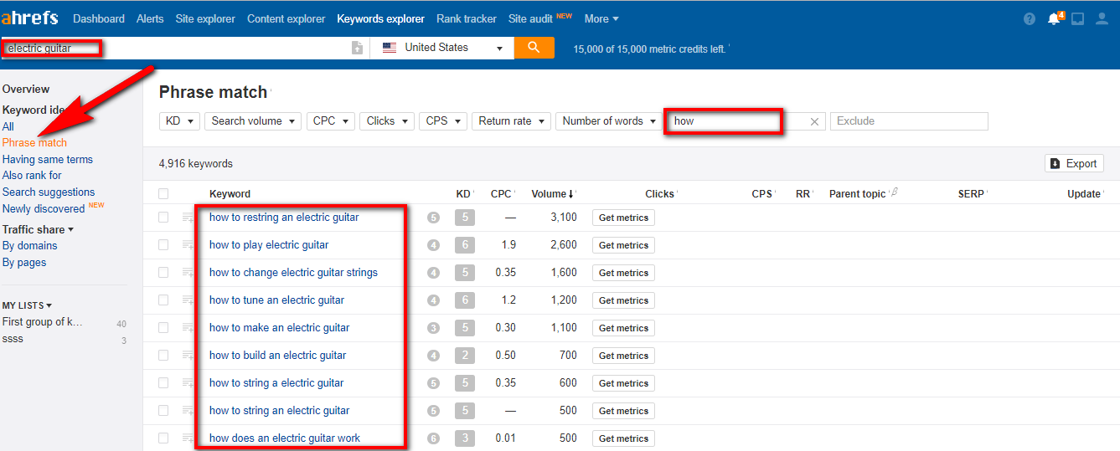Image resolution: width=1120 pixels, height=451 pixels.
Task: Check the box for 'how to string a electric guitar'
Action: (163, 383)
